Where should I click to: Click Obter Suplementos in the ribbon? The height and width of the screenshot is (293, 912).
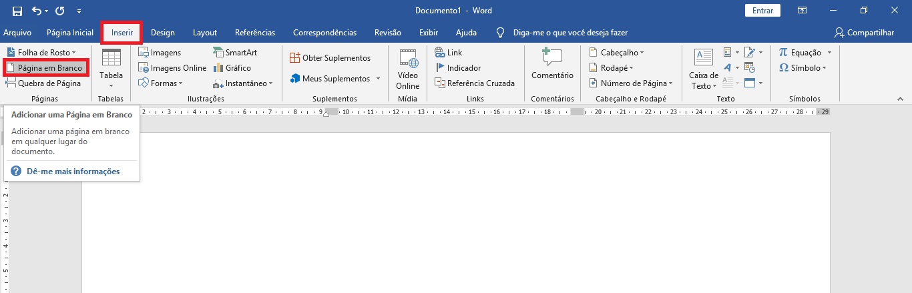[330, 58]
